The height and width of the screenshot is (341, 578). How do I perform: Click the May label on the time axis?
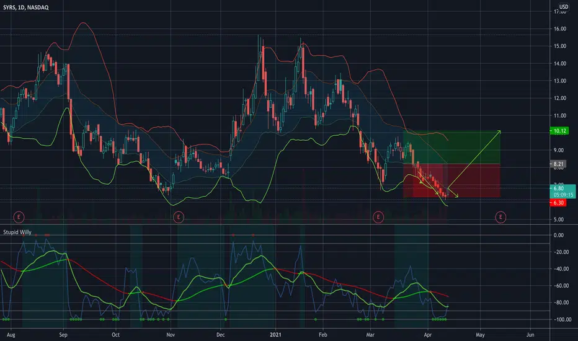point(480,335)
